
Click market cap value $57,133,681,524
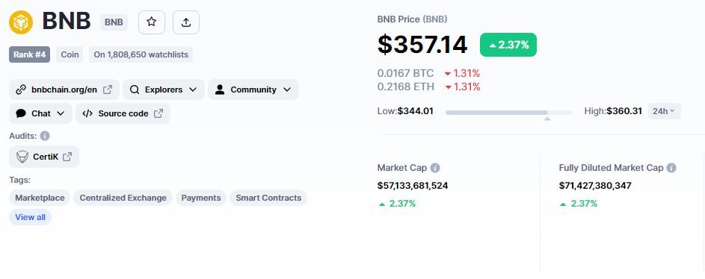coord(413,186)
